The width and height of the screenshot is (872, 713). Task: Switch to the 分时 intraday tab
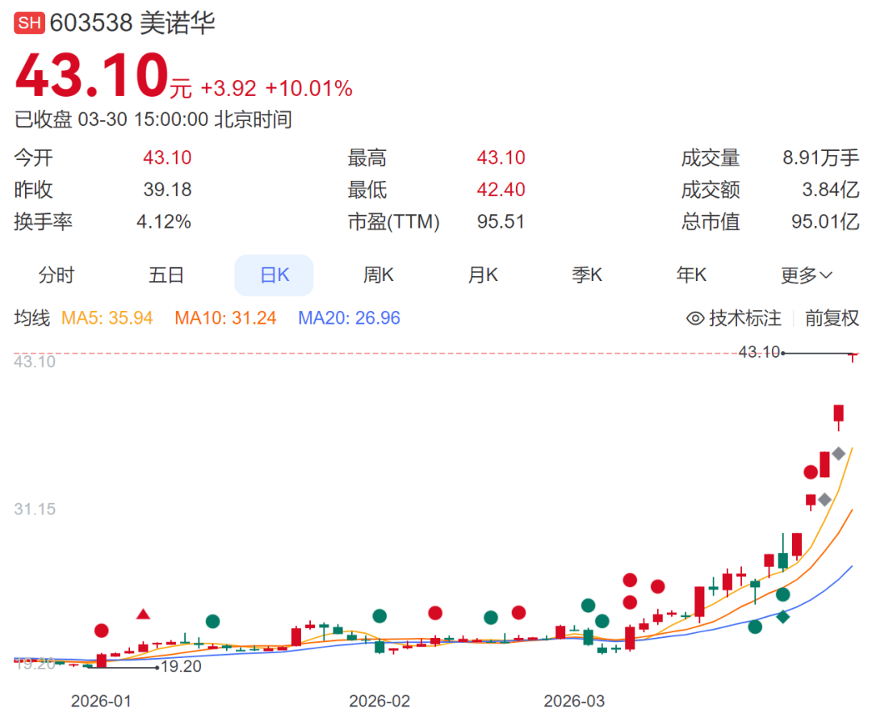[x=56, y=275]
